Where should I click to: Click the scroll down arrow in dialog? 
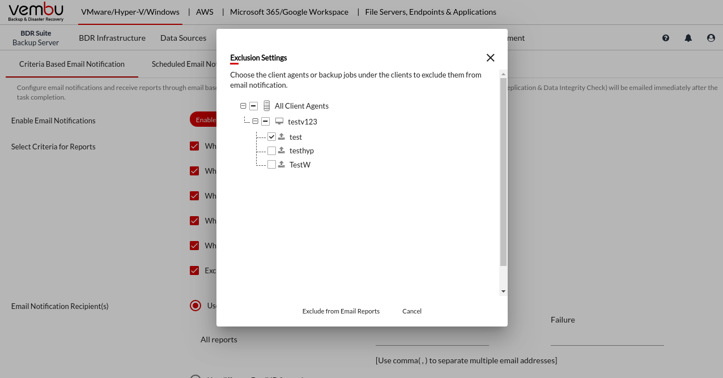(503, 291)
